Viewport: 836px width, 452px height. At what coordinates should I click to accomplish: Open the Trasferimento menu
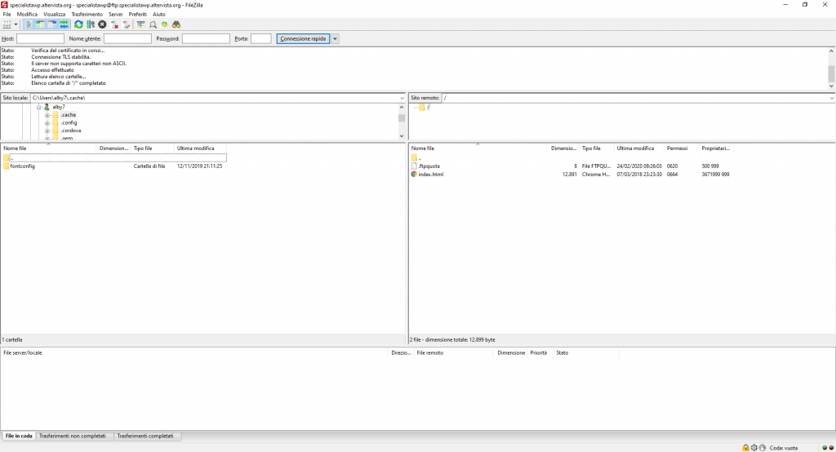tap(87, 14)
